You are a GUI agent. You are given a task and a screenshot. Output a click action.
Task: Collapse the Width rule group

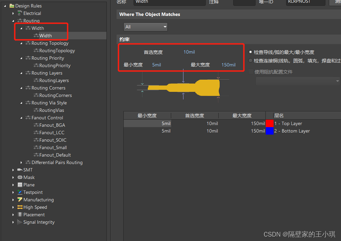(21, 28)
